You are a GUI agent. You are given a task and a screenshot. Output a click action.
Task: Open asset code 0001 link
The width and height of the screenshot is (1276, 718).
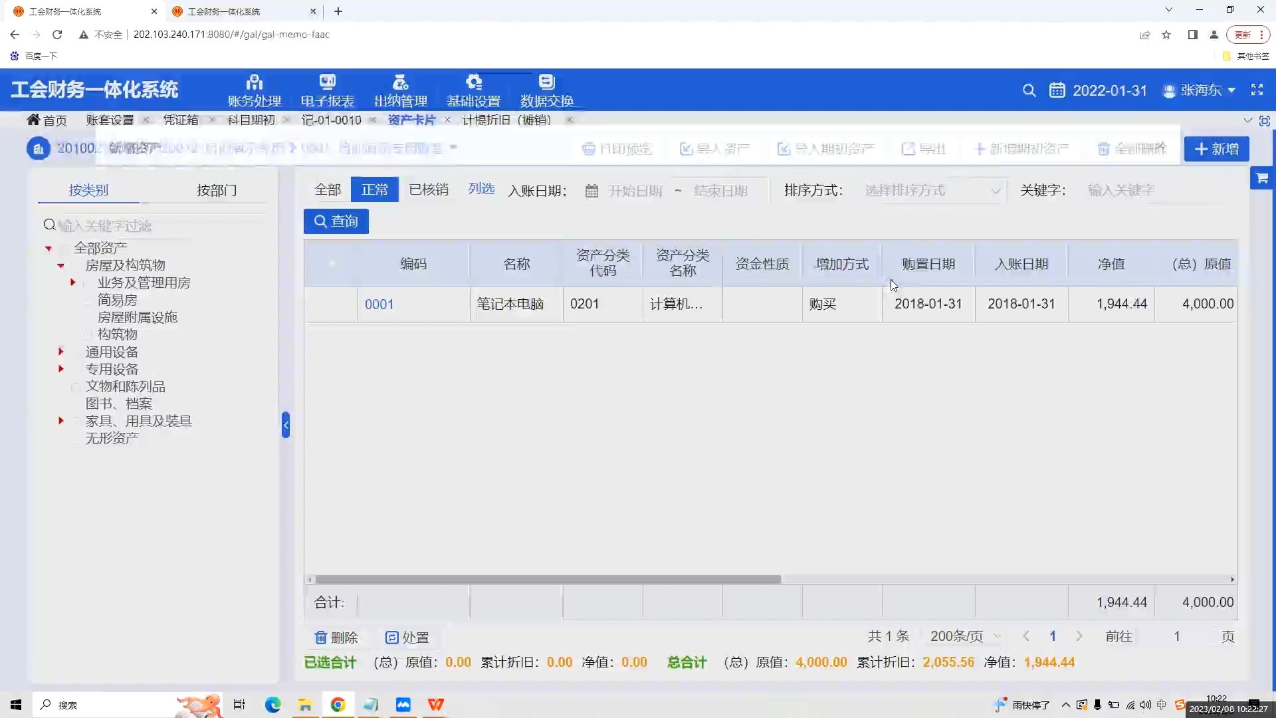[x=379, y=304]
